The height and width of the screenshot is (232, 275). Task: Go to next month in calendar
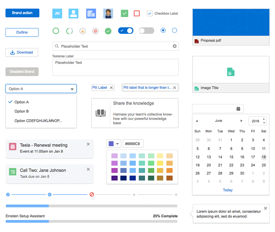(241, 121)
